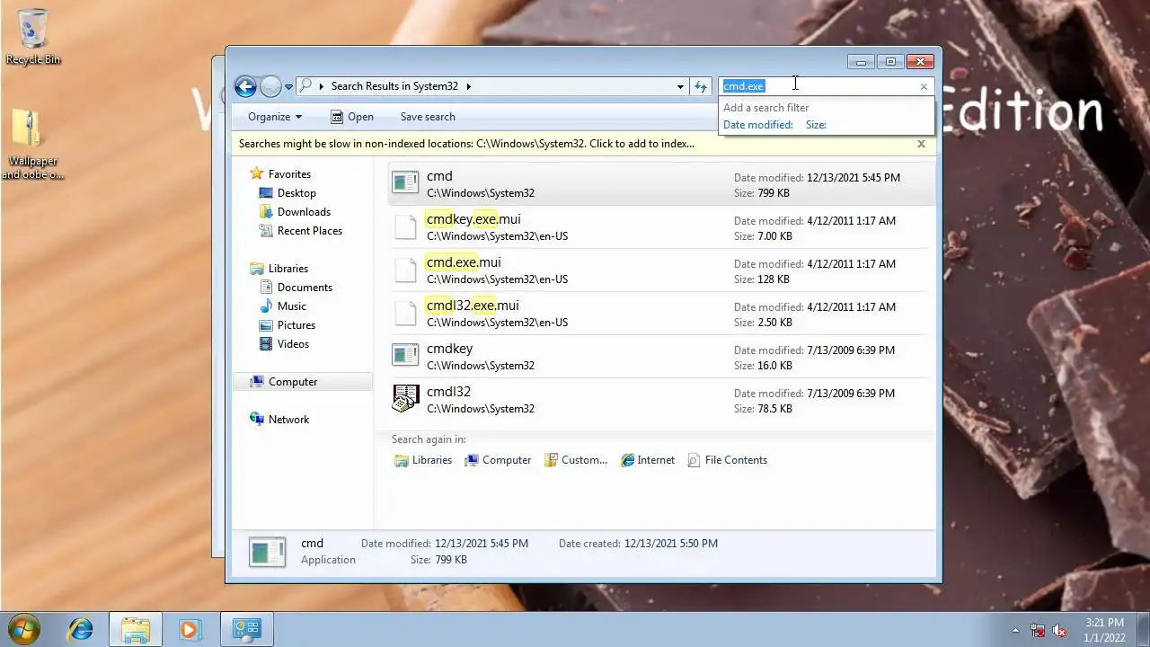The height and width of the screenshot is (647, 1150).
Task: Open the Windows Start menu
Action: [25, 628]
